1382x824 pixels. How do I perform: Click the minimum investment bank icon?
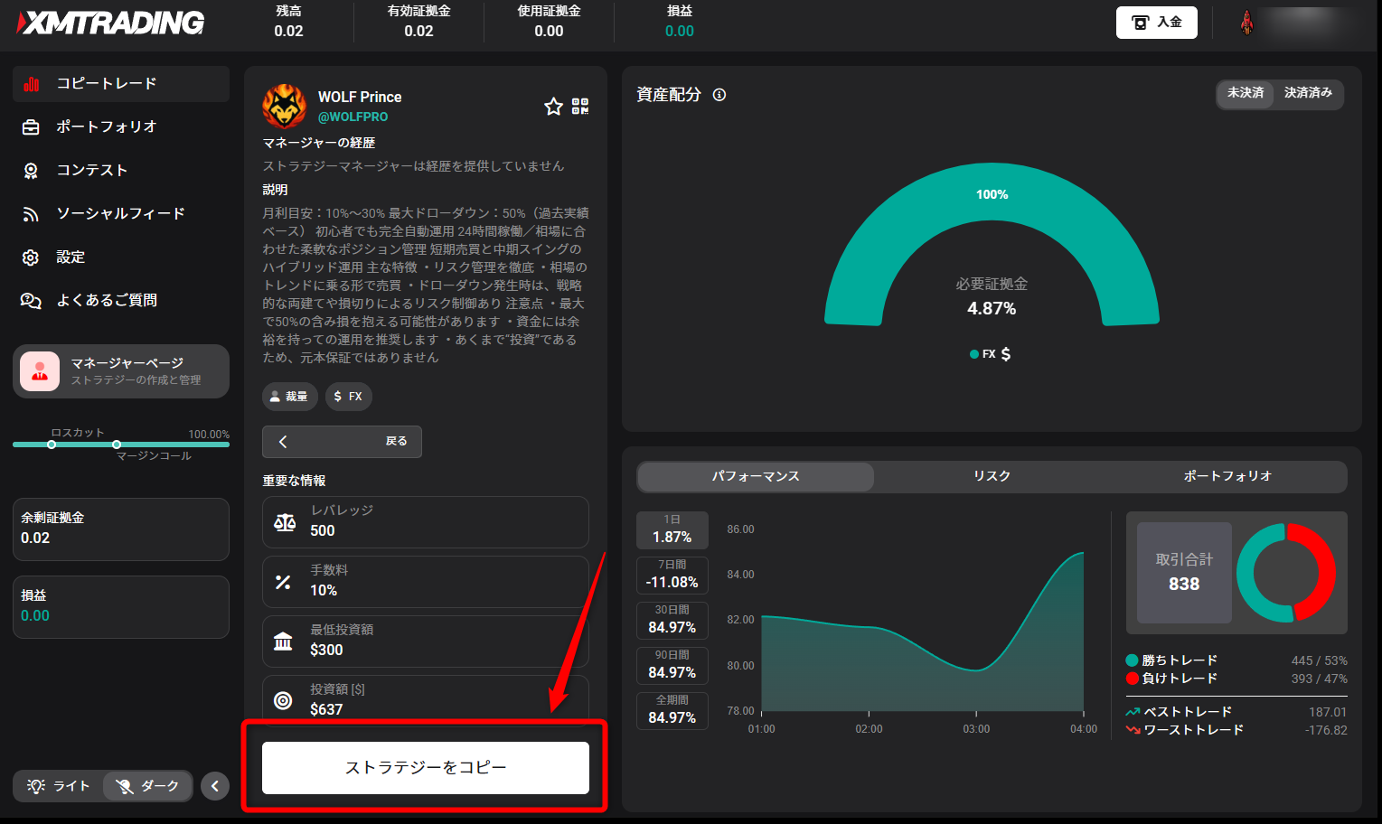(283, 641)
